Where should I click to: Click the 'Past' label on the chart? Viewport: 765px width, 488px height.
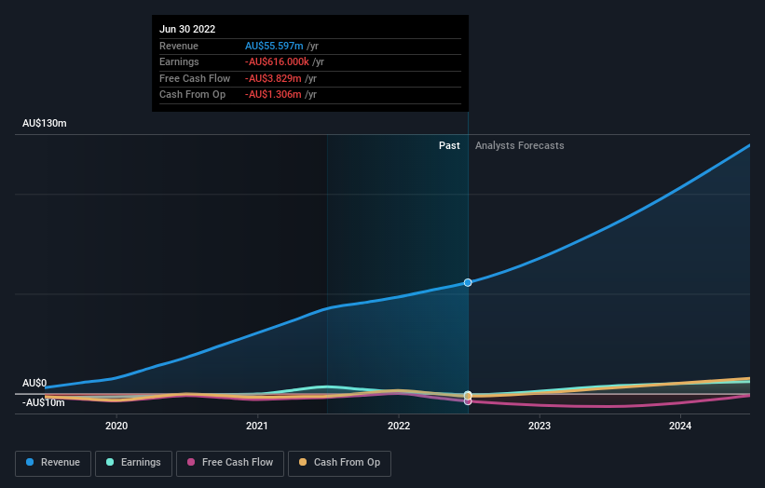pos(449,145)
